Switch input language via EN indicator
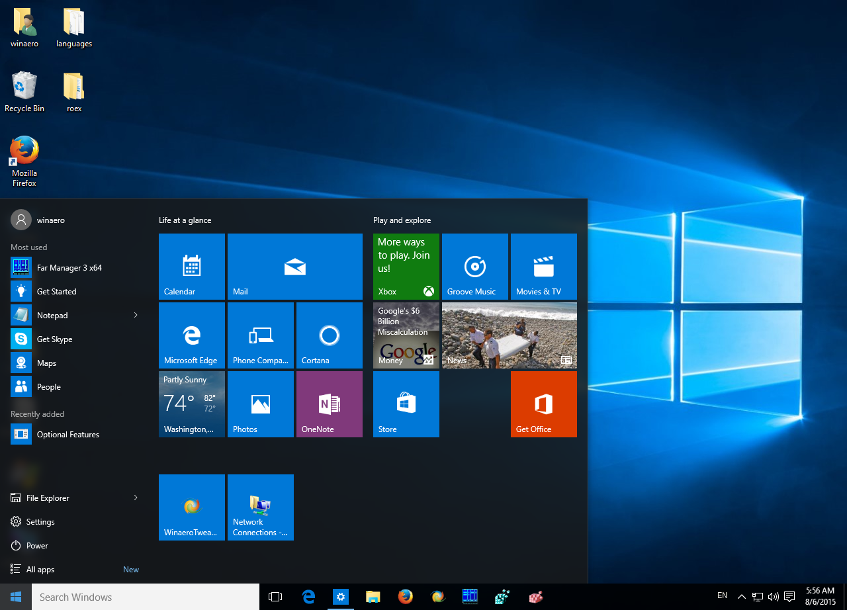 point(722,596)
